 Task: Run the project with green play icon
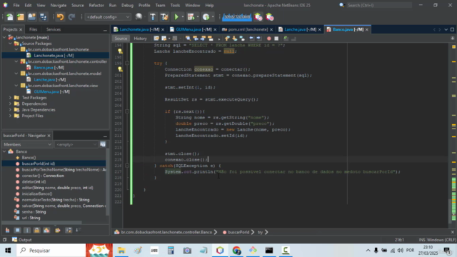(176, 17)
